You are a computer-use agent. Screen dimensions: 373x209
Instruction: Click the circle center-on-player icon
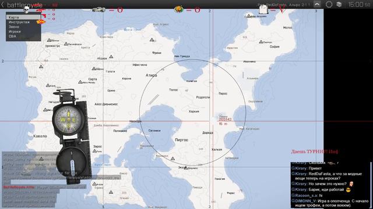coord(329,4)
